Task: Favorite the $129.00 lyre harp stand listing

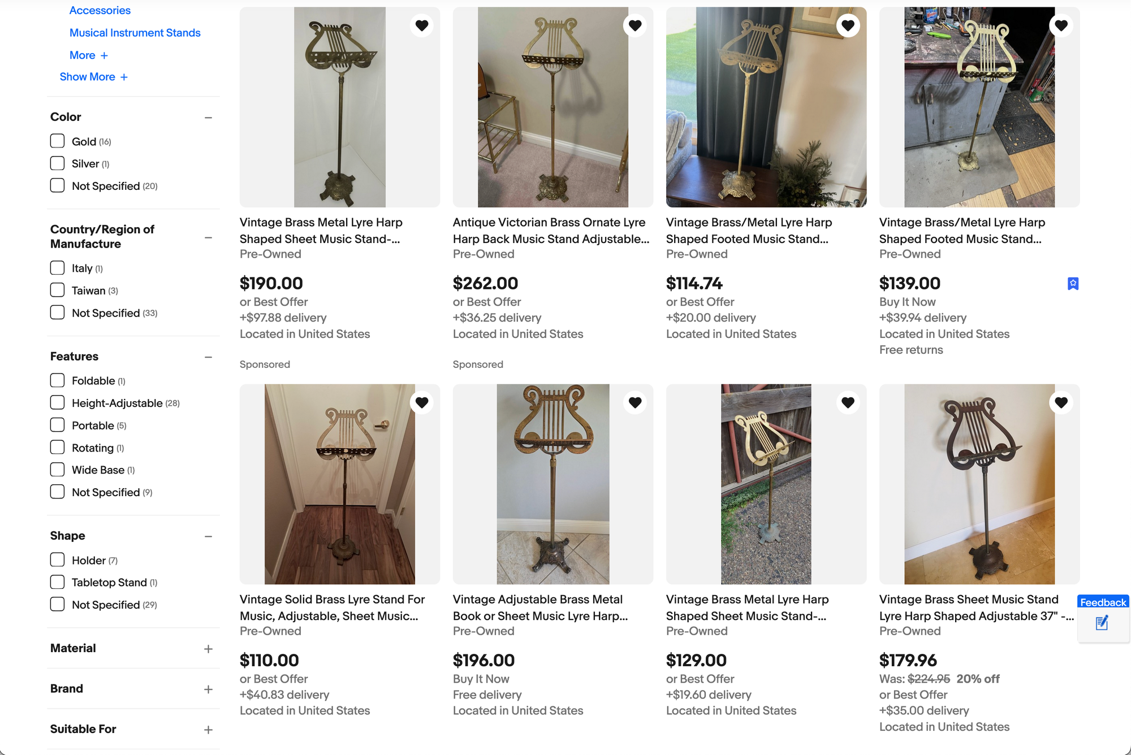Action: click(x=848, y=402)
